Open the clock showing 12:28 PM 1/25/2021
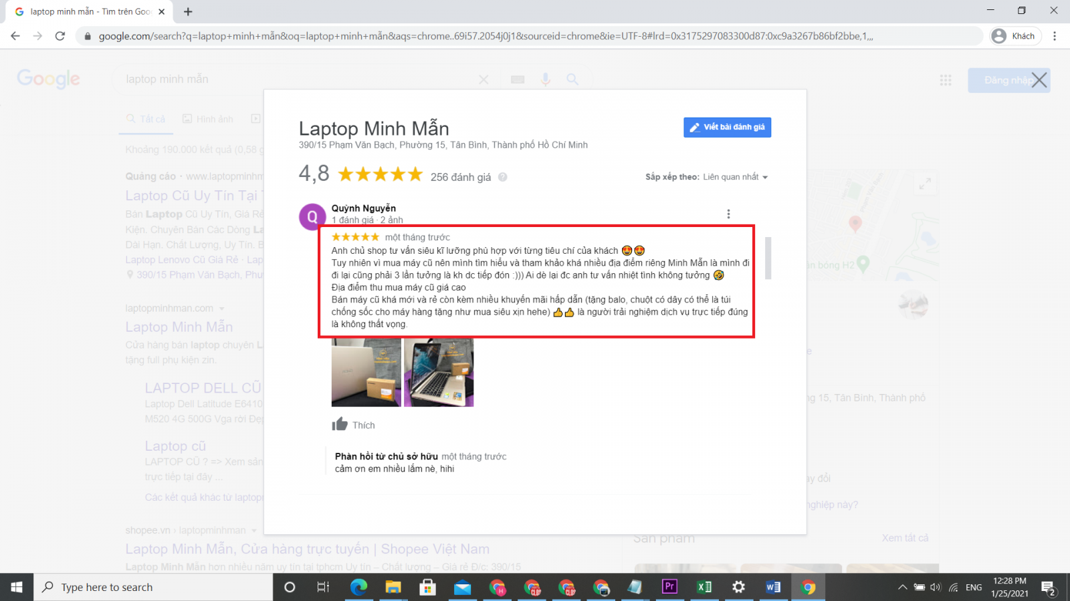1070x601 pixels. pyautogui.click(x=1010, y=587)
